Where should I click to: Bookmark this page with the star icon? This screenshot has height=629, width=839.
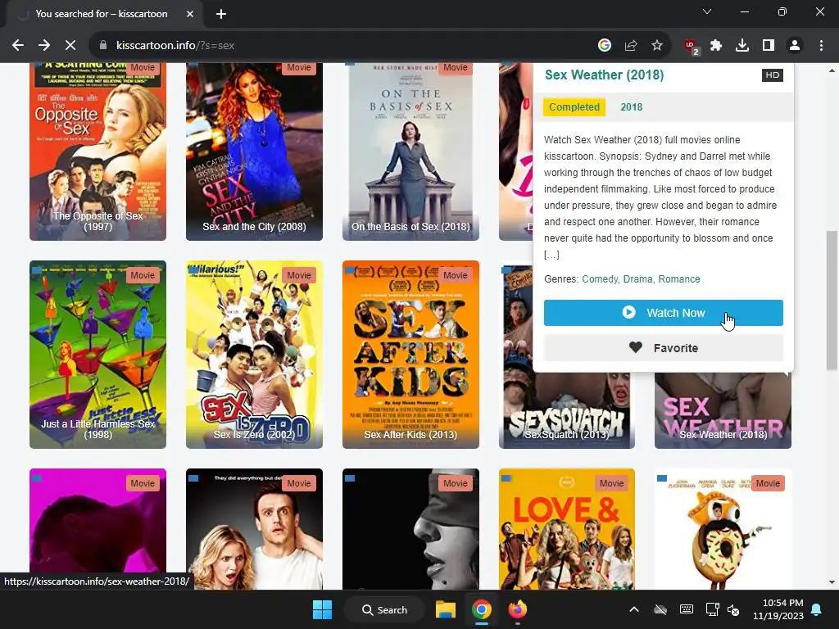[657, 46]
